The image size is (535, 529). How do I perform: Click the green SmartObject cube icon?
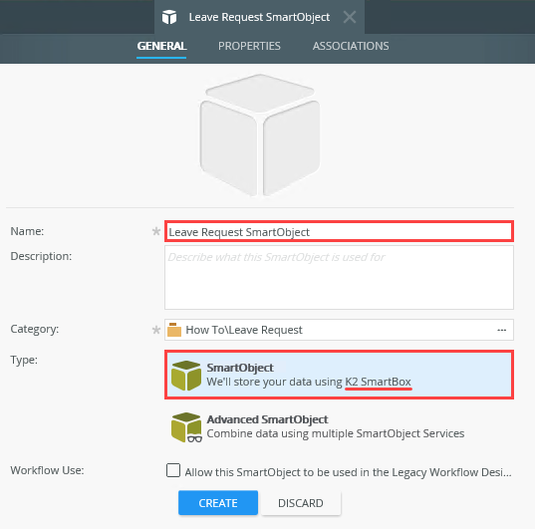pyautogui.click(x=186, y=376)
